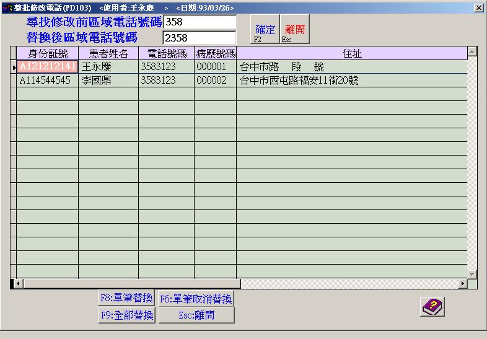Screen dimensions: 487x339
Task: Click the bottom Esc:離開 button
Action: [196, 315]
